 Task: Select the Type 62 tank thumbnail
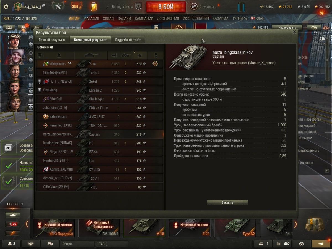pyautogui.click(x=235, y=228)
